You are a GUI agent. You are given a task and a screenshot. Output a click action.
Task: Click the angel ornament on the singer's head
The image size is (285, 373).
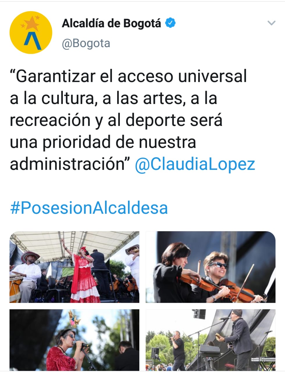click(74, 320)
